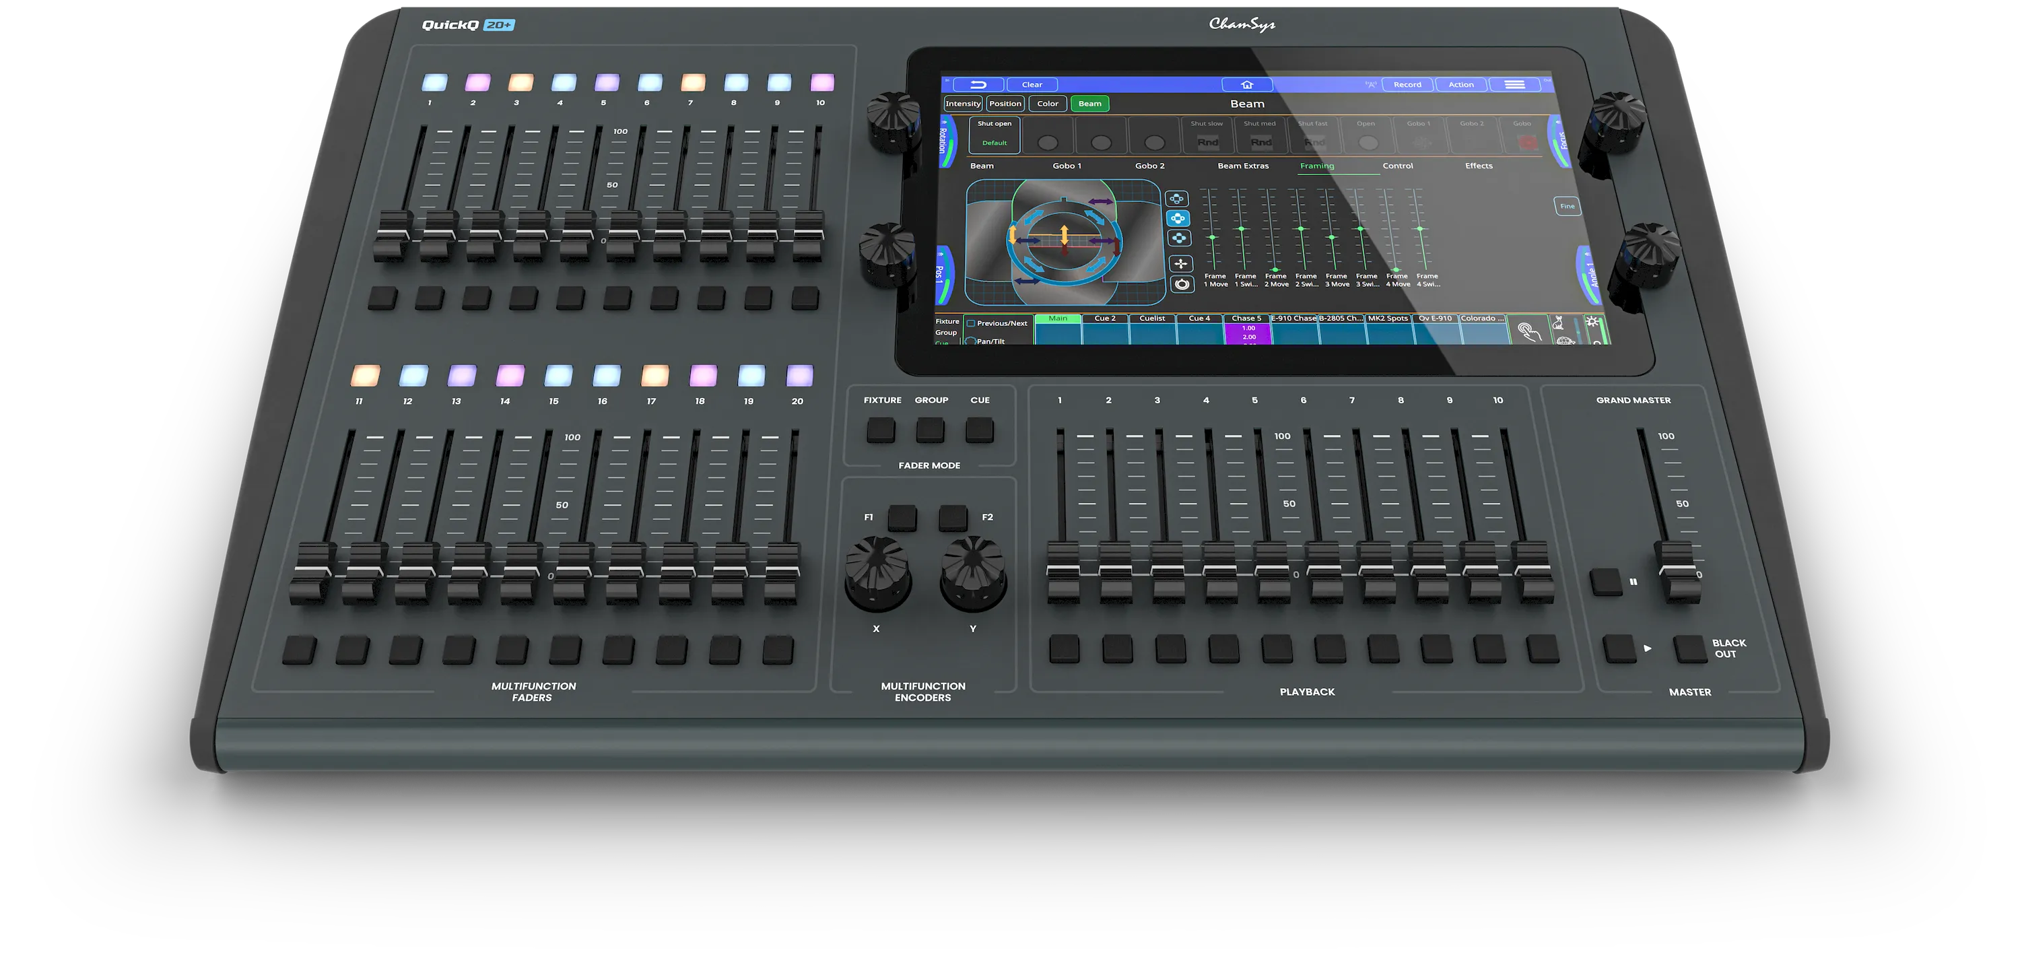Viewport: 2020px width, 973px height.
Task: Pick the red gobo preset tile
Action: (1524, 135)
